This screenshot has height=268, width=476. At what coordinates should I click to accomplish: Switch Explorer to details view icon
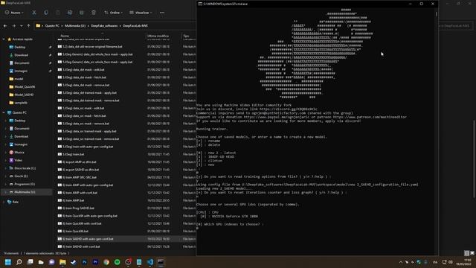[467, 253]
